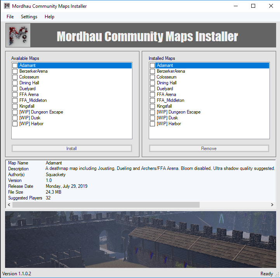The height and width of the screenshot is (278, 280).
Task: Check Dining Hall in Installed Maps
Action: pos(153,83)
